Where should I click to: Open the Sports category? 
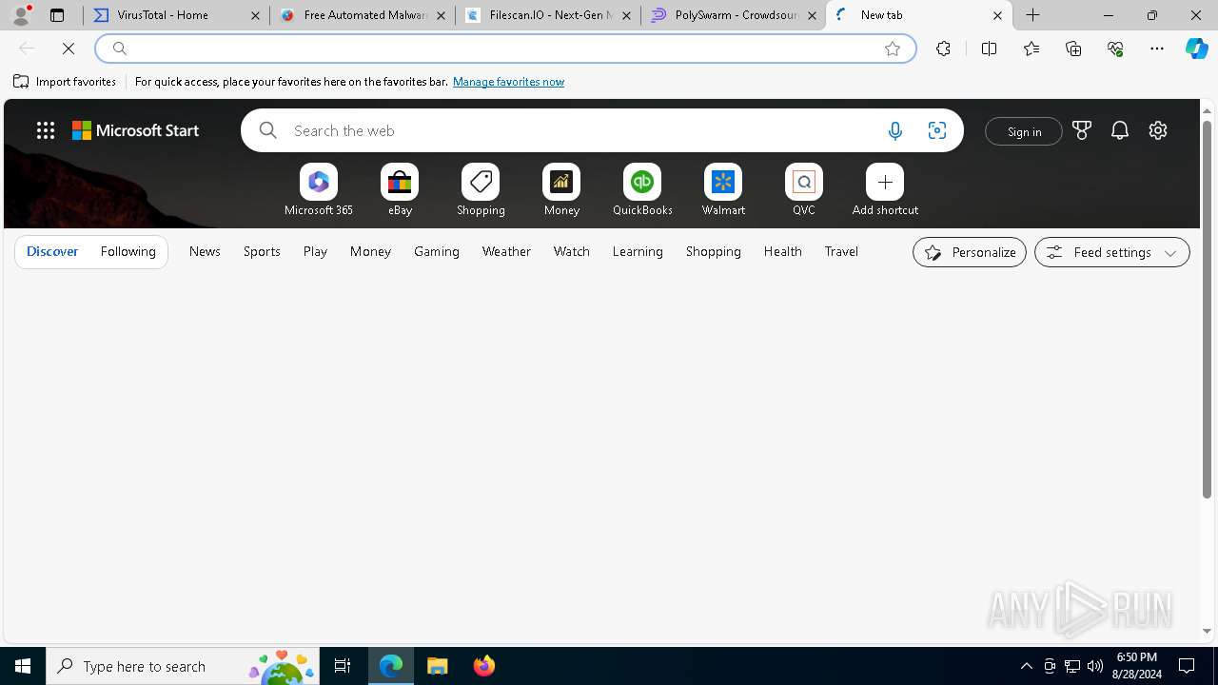262,252
